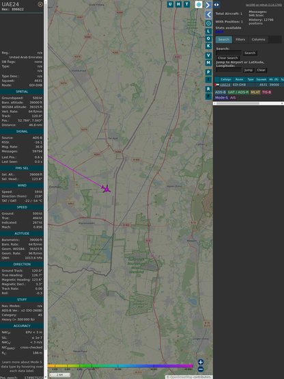Click the Jump button
284x379 pixels.
point(248,70)
